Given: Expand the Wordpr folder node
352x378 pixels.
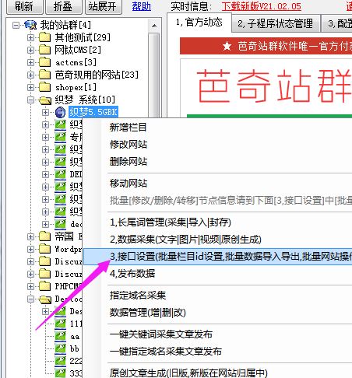Looking at the screenshot, I should [x=30, y=249].
